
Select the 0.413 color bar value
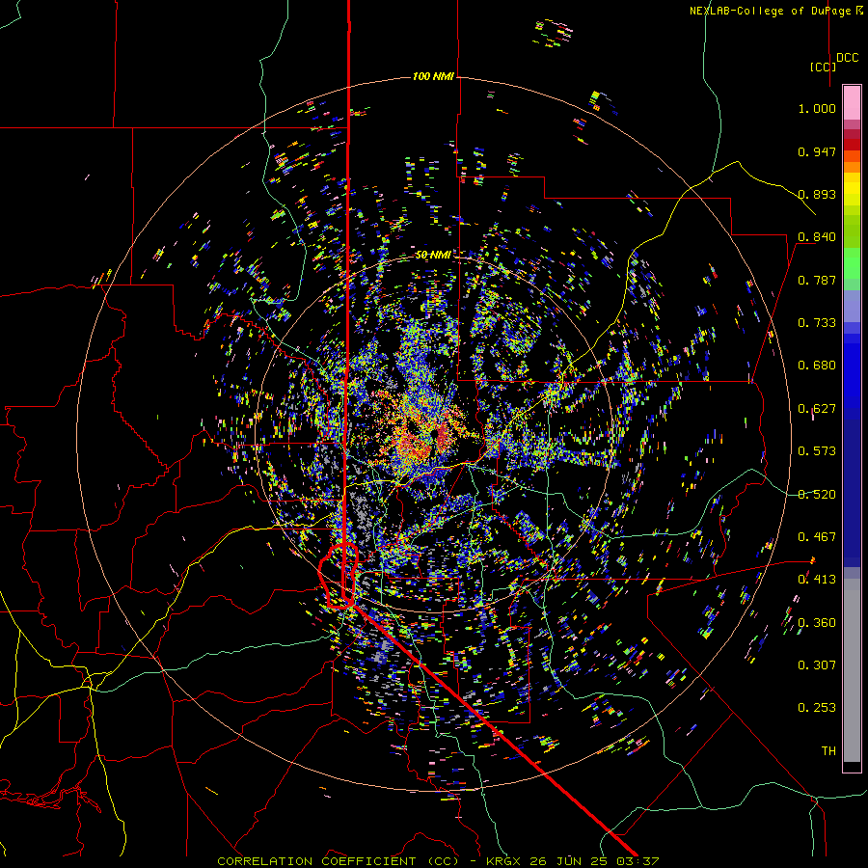tap(817, 580)
